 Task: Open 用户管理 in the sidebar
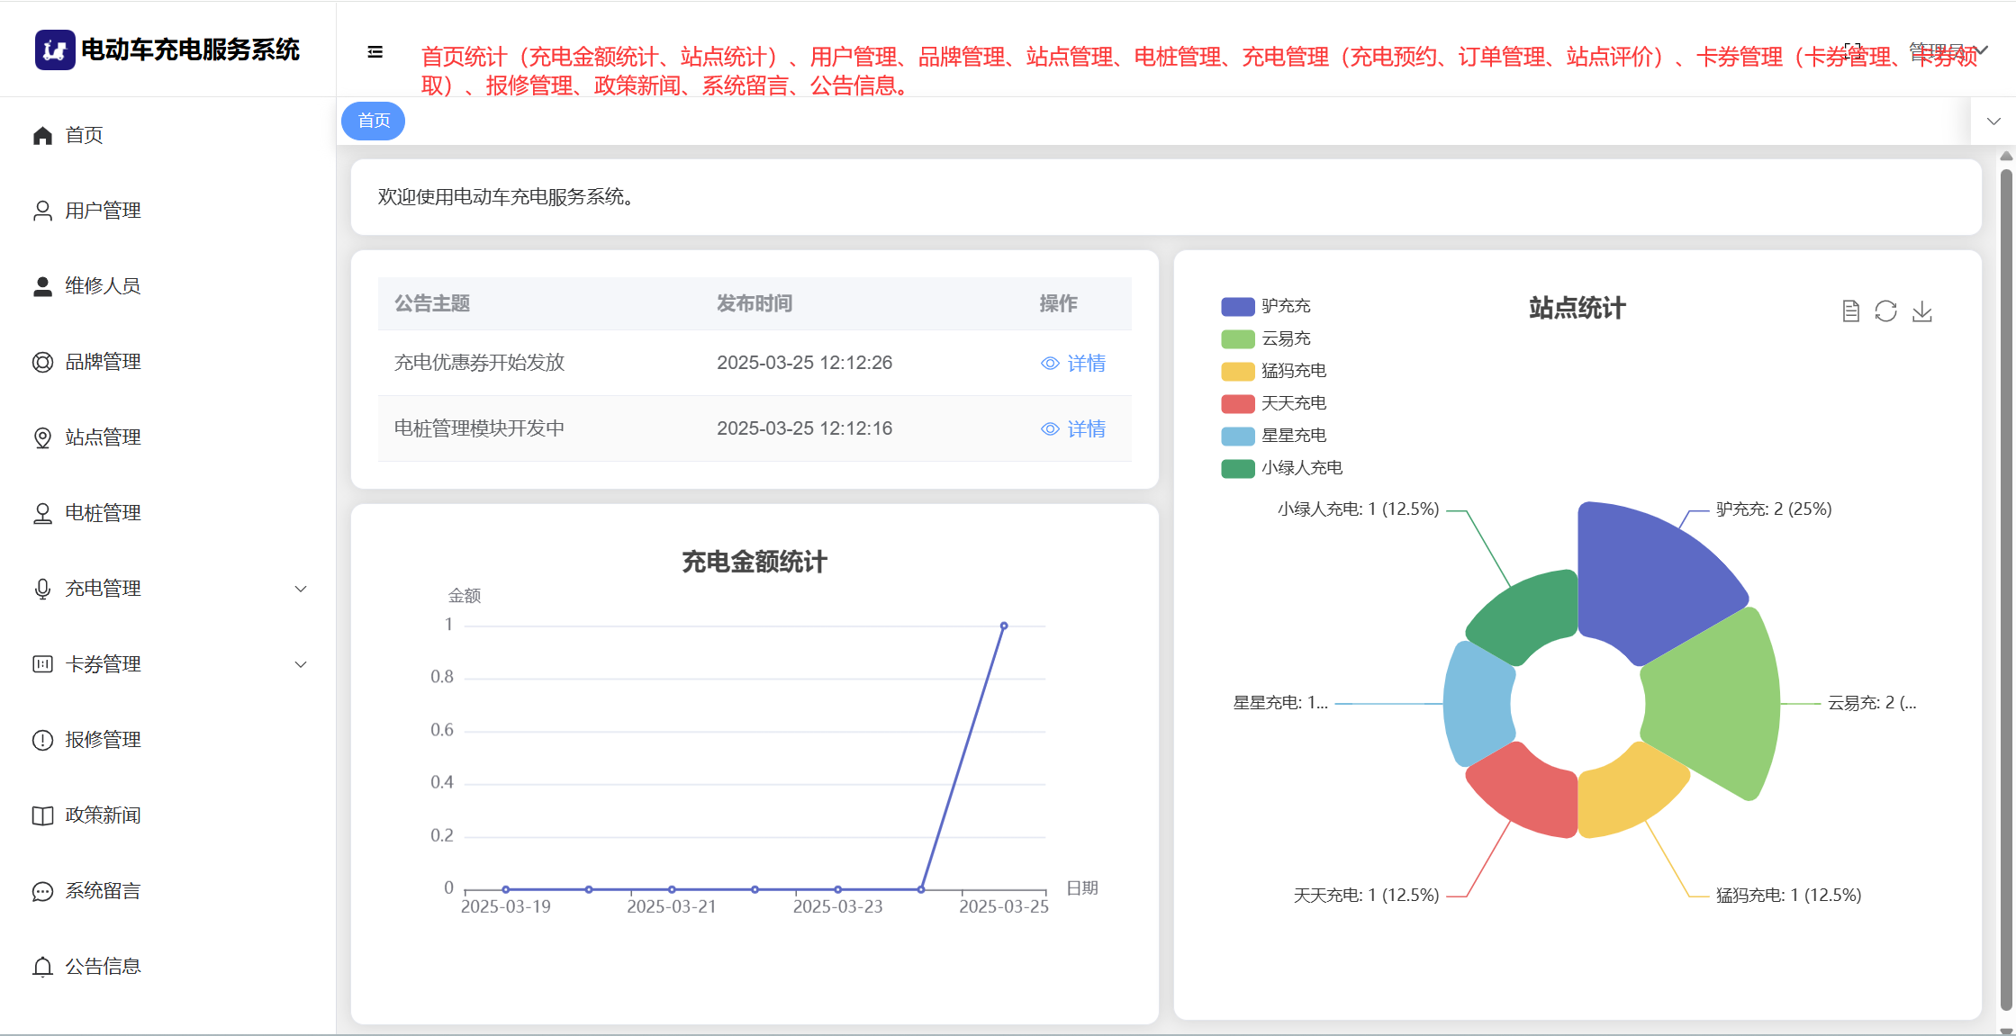103,211
